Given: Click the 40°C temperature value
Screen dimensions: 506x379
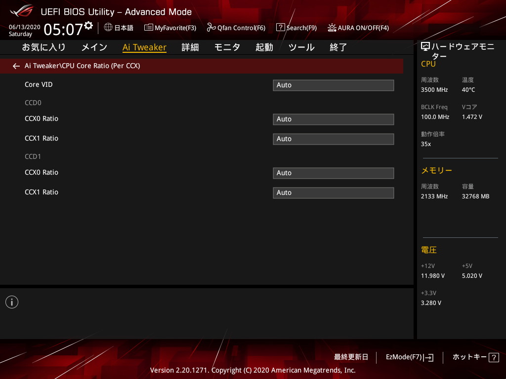Looking at the screenshot, I should click(468, 90).
